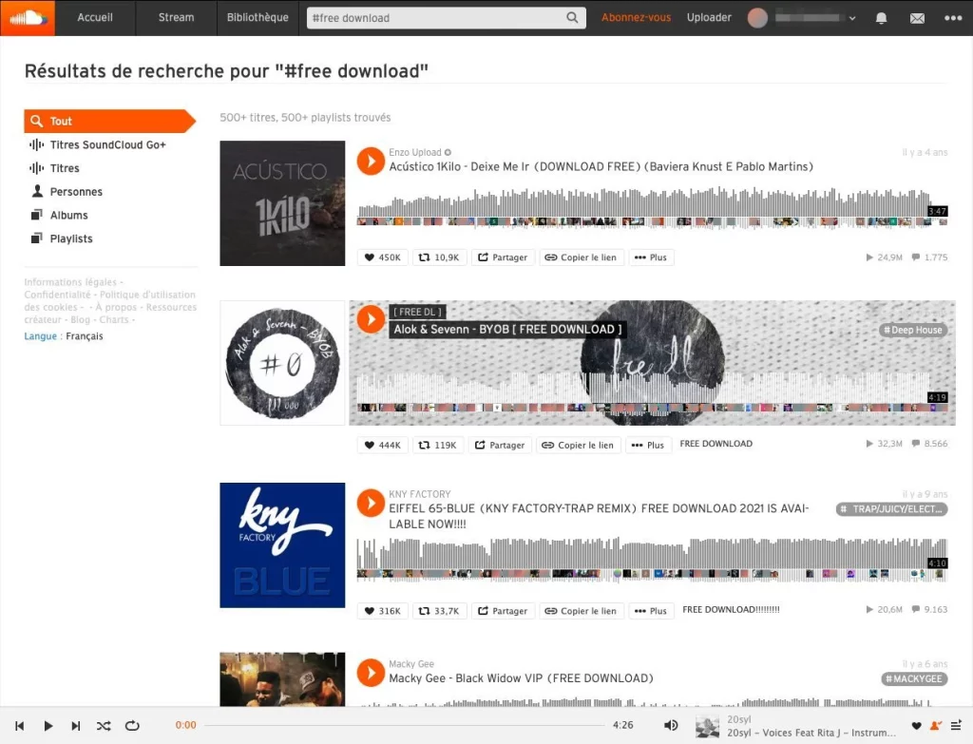Screen dimensions: 973x744
Task: Seek on the player progress bar
Action: click(404, 725)
